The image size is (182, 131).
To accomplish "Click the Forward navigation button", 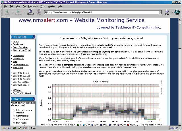I will [18, 12].
